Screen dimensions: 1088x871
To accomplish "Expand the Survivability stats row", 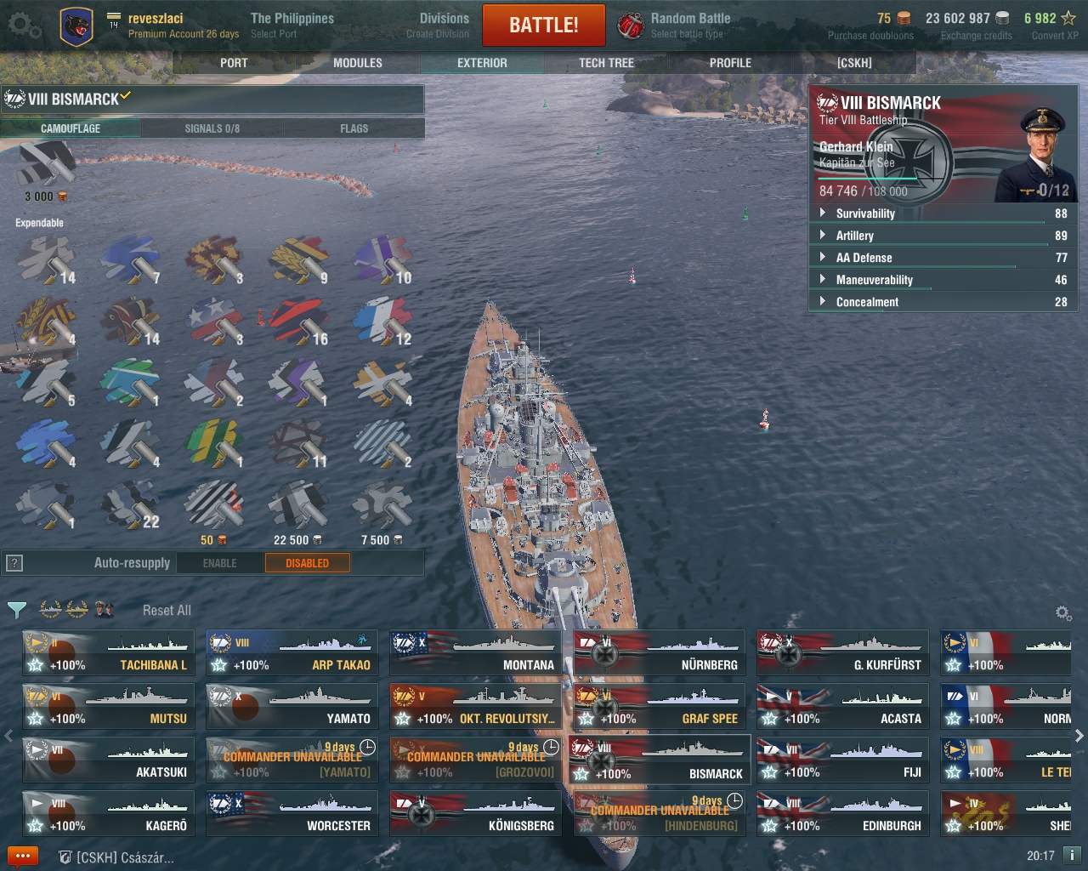I will pyautogui.click(x=943, y=213).
